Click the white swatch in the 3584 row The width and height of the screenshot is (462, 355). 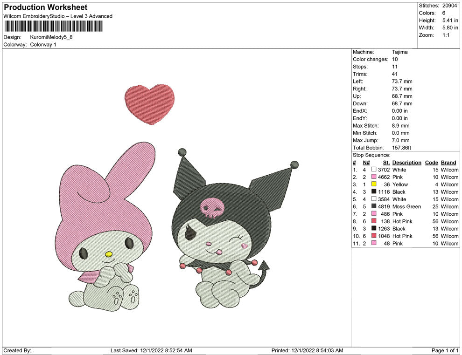click(x=374, y=199)
